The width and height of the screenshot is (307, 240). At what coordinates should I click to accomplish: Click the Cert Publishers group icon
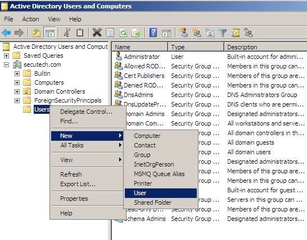[x=119, y=75]
